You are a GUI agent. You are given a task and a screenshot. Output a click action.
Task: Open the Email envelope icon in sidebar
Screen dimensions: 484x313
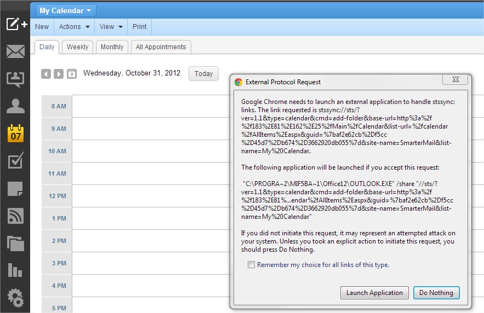(x=15, y=51)
